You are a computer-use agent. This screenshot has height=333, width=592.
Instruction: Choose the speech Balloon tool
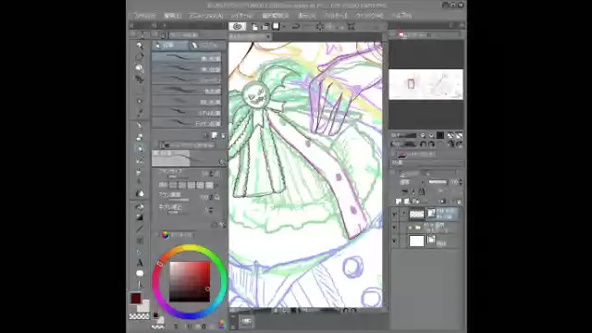[x=140, y=274]
